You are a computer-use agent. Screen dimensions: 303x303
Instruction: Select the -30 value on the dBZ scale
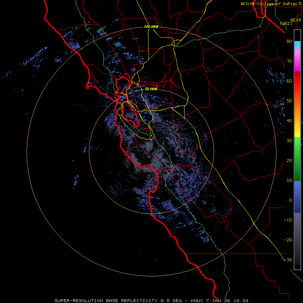coord(288,260)
